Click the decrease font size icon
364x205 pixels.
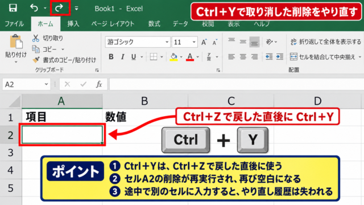[x=215, y=42]
